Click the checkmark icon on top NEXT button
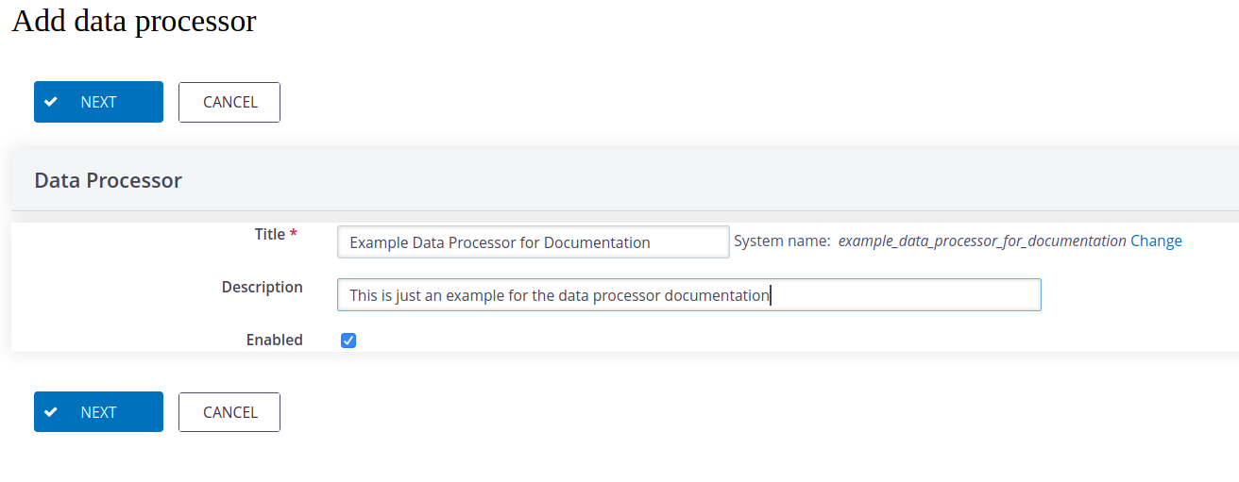 (x=51, y=102)
